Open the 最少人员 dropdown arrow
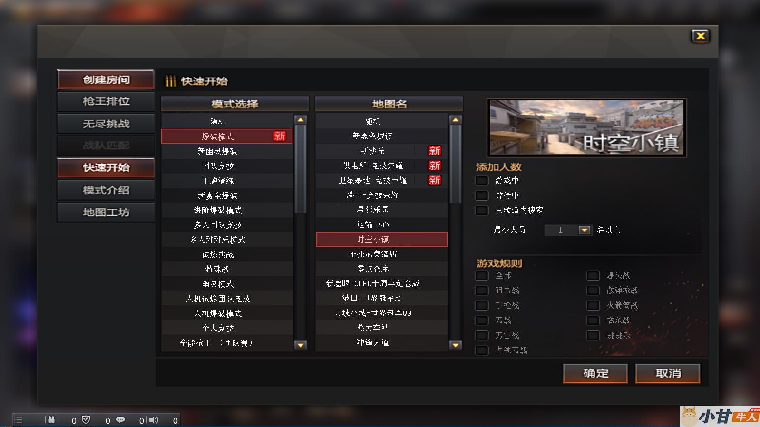This screenshot has width=760, height=427. pyautogui.click(x=585, y=230)
